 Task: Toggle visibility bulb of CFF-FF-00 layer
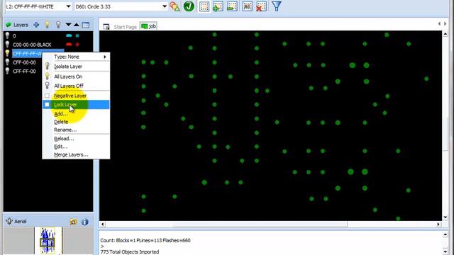click(7, 71)
